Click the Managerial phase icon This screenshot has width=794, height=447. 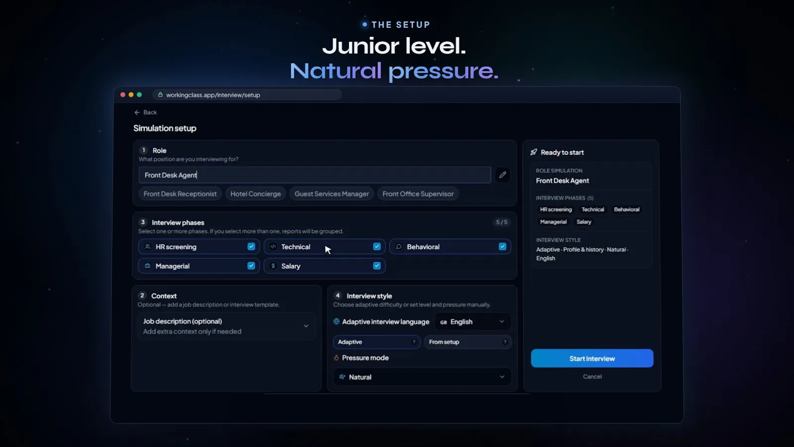(147, 266)
